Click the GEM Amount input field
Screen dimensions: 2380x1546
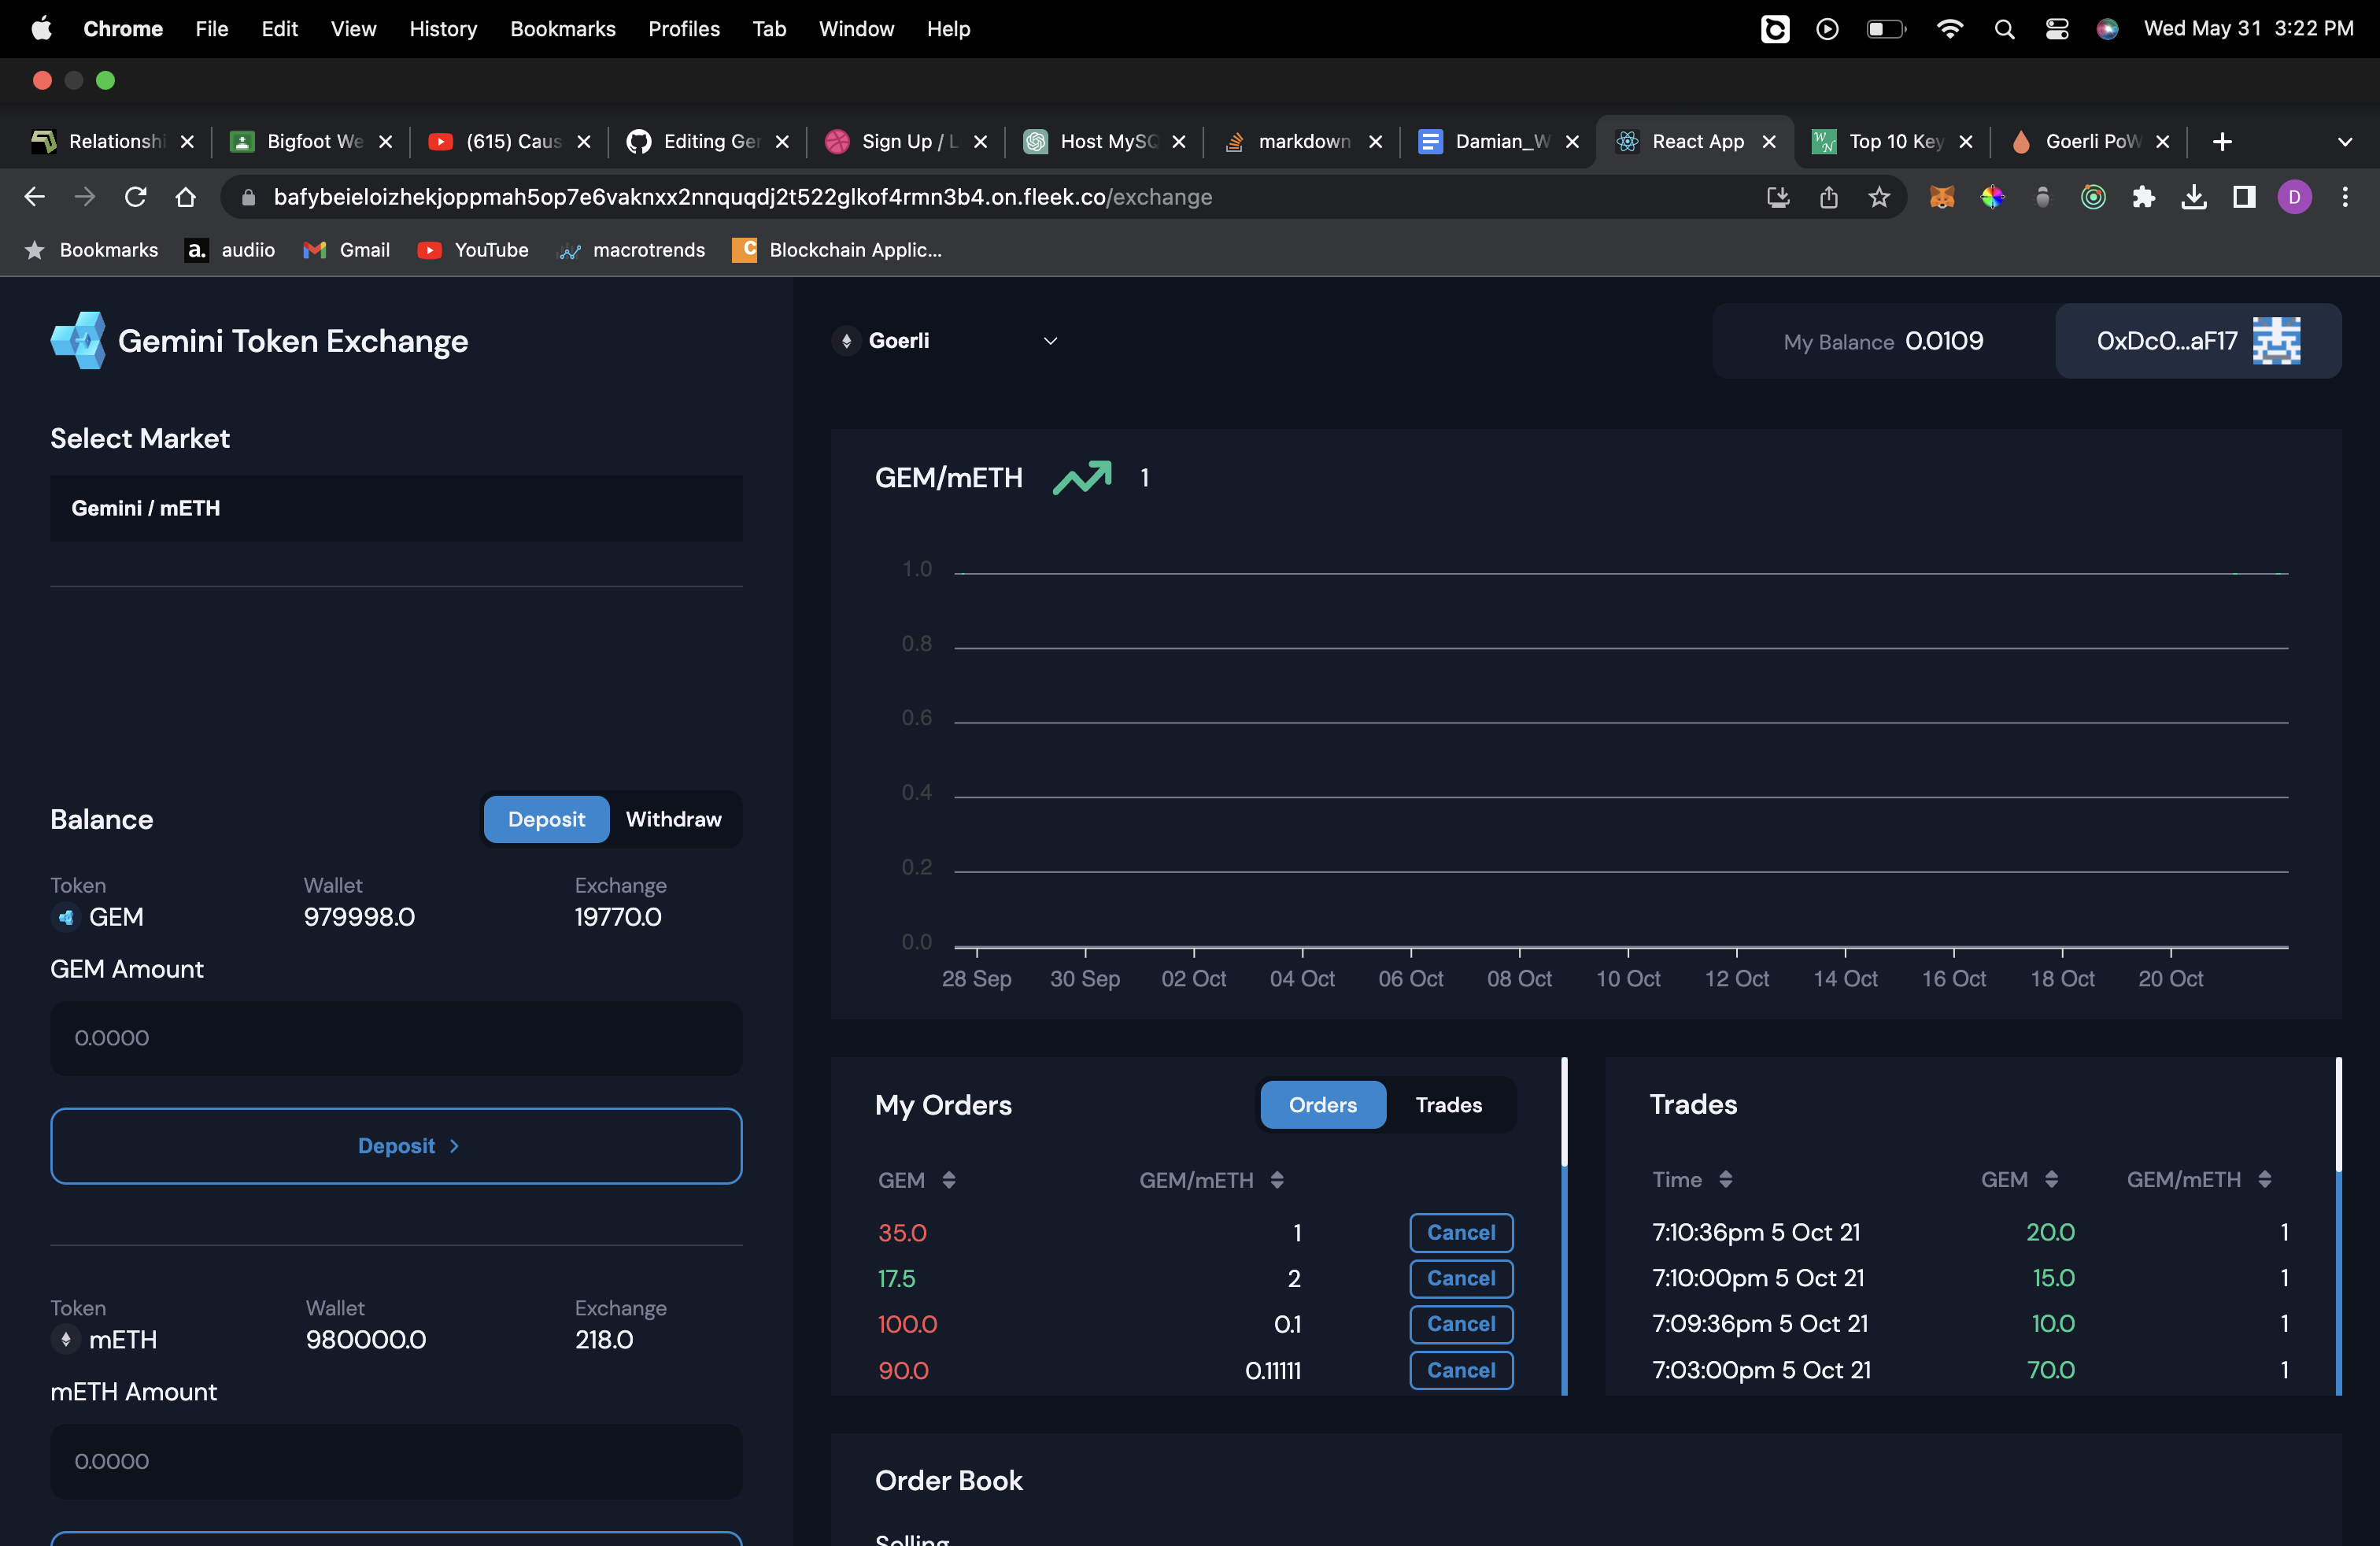(396, 1038)
